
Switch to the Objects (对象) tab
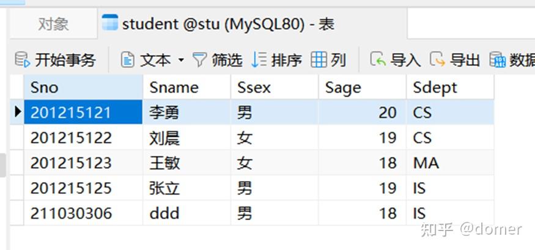coord(54,24)
